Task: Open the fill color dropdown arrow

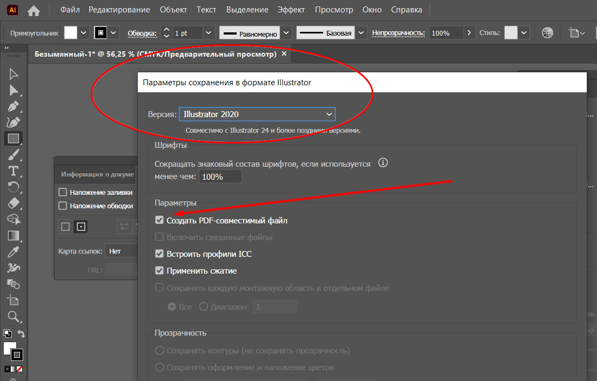Action: [x=83, y=33]
